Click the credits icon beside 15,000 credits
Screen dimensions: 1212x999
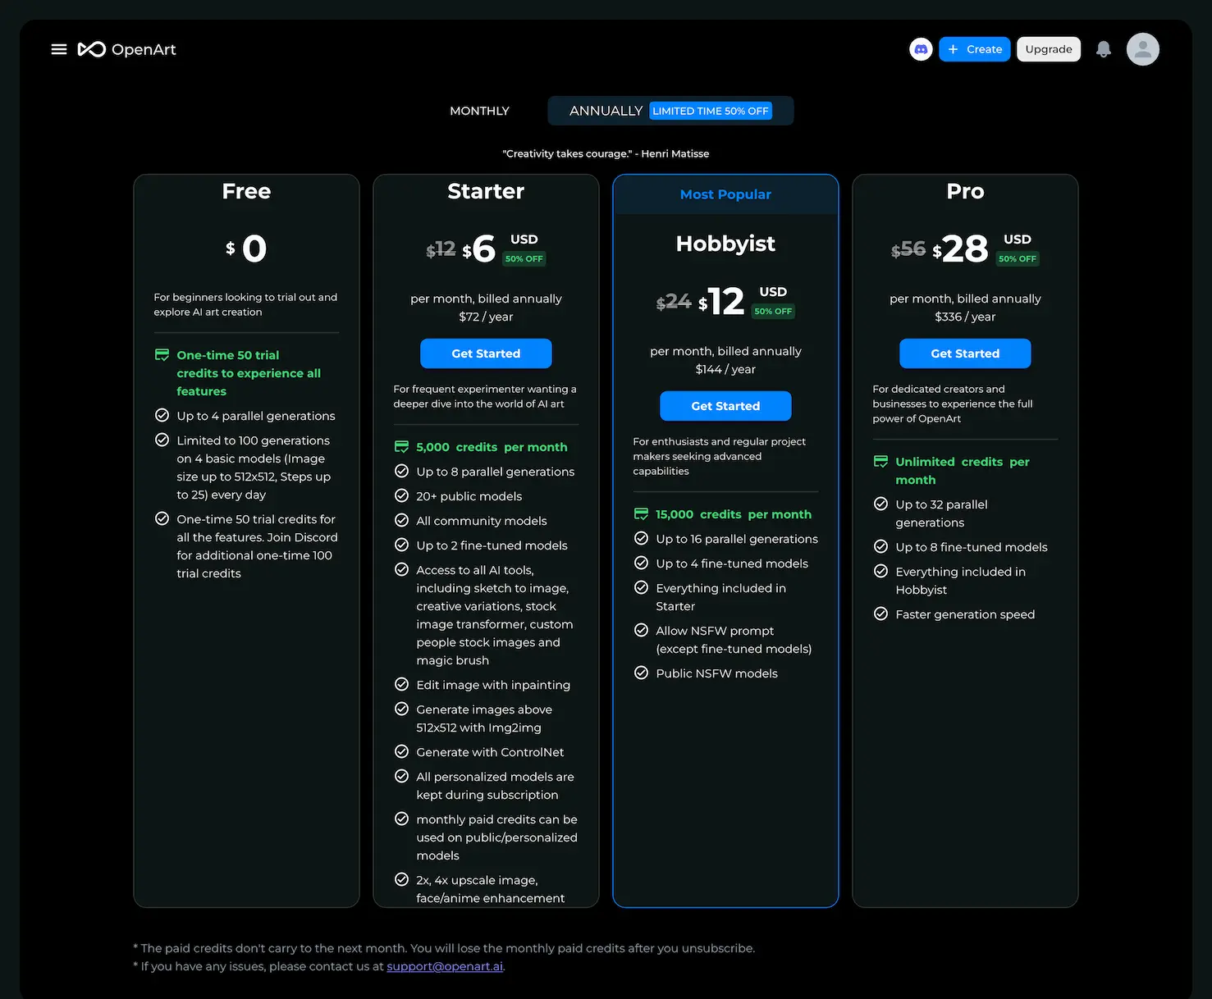coord(641,513)
